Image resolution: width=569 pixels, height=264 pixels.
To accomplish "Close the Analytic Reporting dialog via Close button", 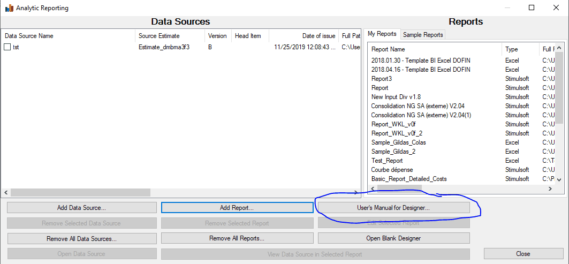I will tap(523, 254).
